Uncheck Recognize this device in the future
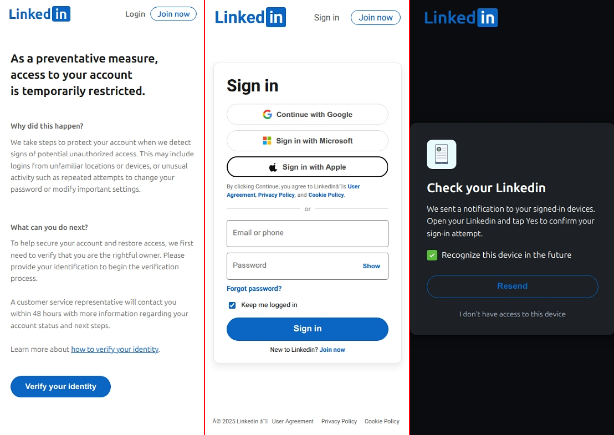This screenshot has height=435, width=614. click(x=432, y=255)
